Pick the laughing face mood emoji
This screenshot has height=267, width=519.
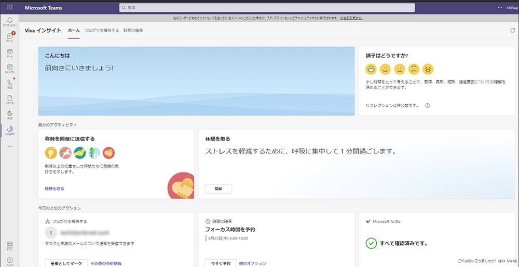(x=371, y=69)
